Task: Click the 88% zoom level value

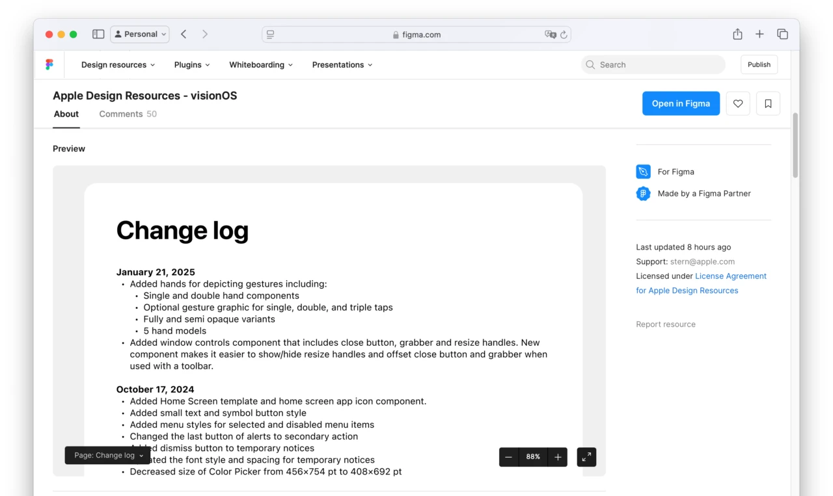Action: [533, 457]
